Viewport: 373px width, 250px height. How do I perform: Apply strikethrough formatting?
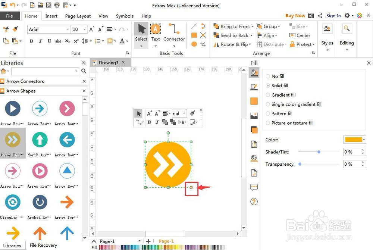[58, 41]
